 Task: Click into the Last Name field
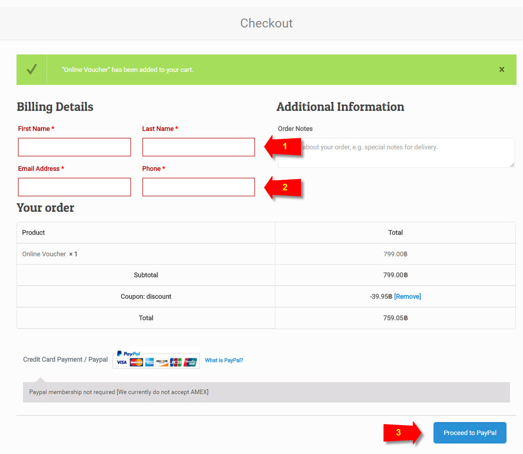tap(198, 147)
